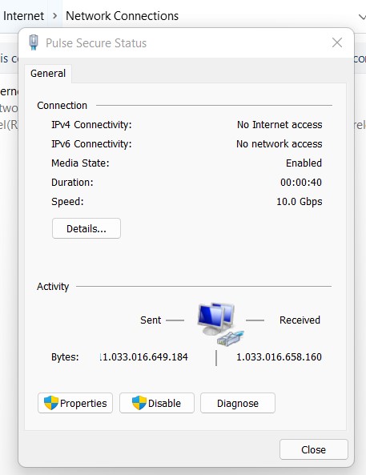The image size is (366, 475).
Task: Close the Pulse Secure Status dialog with X
Action: tap(337, 42)
